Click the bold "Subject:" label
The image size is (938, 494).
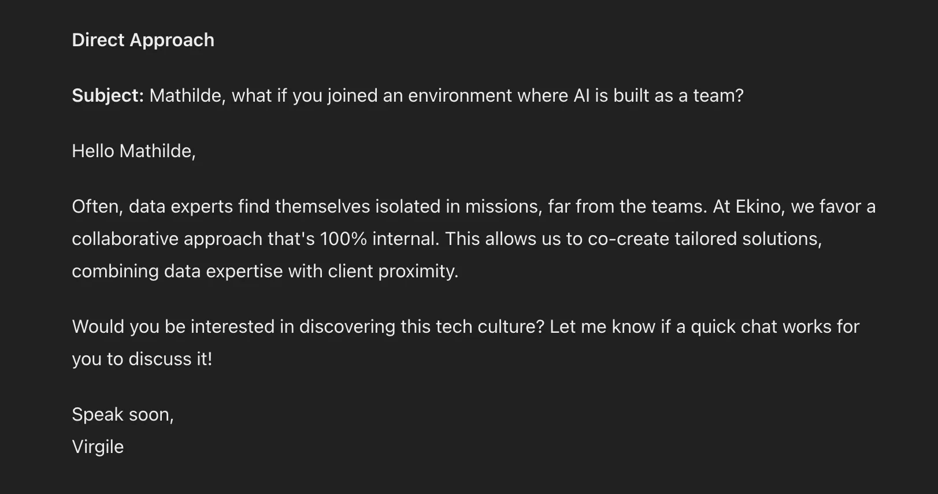[107, 95]
